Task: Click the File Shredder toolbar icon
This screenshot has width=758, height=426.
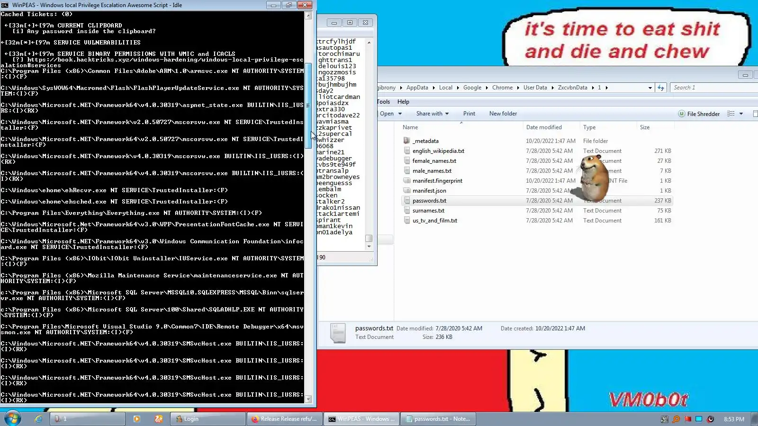Action: pos(681,114)
